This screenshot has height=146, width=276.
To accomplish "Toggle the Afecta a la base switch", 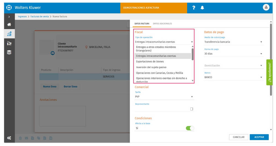I will [190, 128].
